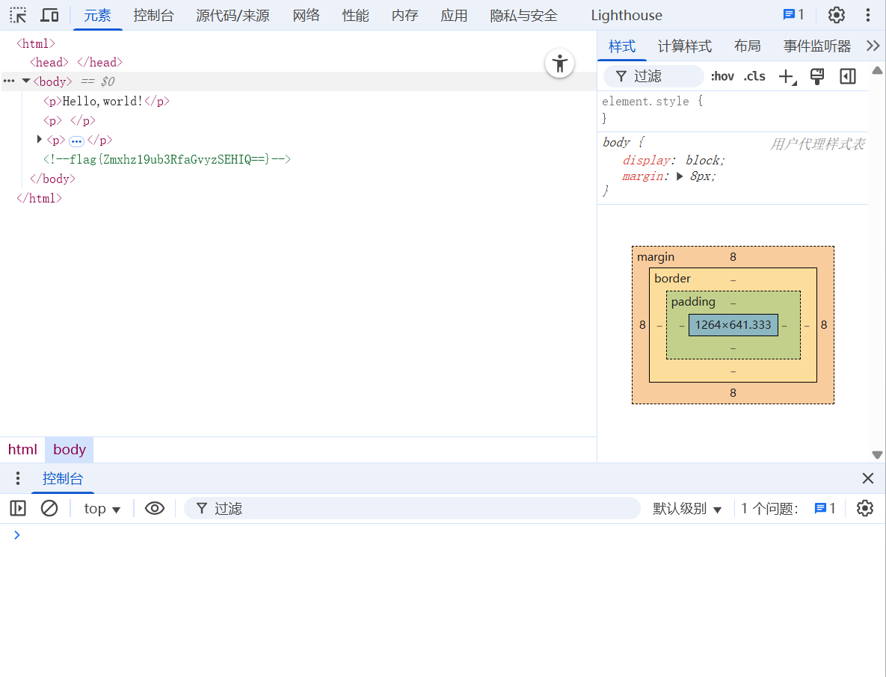886x677 pixels.
Task: Open DevTools settings gear
Action: [836, 15]
